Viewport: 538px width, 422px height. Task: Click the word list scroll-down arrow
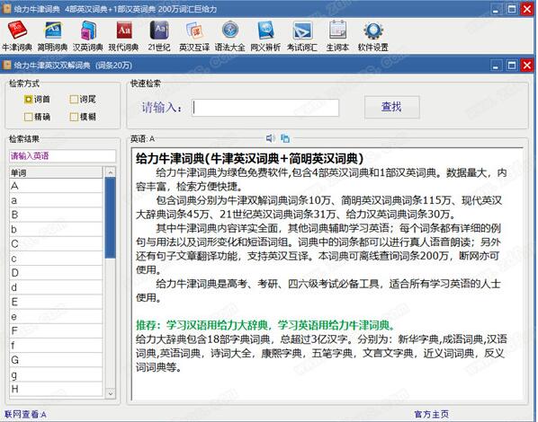coord(110,393)
